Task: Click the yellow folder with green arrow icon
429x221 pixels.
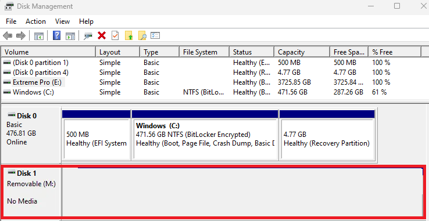Action: tap(128, 35)
